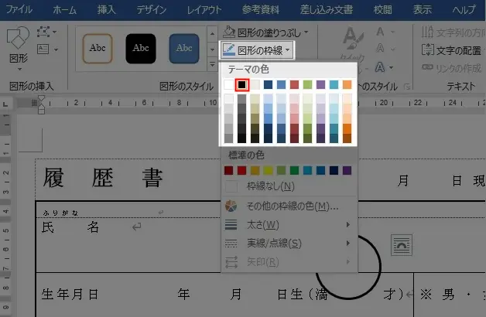Apply the black-filled Abc shape style
Image resolution: width=486 pixels, height=317 pixels.
141,48
